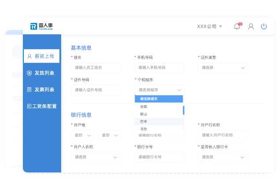
Task: Choose 鞍山 from the city list
Action: tap(159, 114)
